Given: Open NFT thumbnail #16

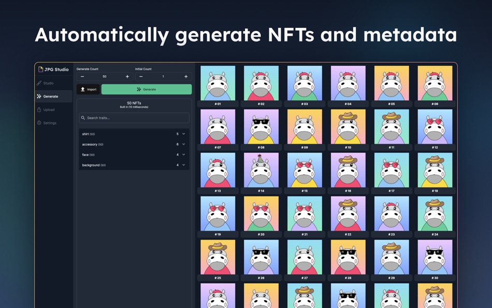Looking at the screenshot, I should (348, 170).
